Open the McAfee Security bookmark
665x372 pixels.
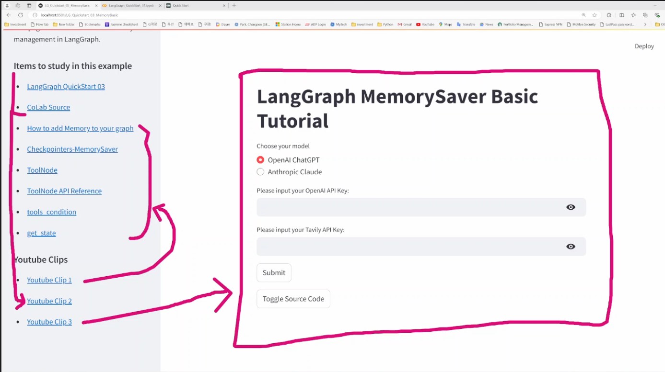[x=581, y=24]
